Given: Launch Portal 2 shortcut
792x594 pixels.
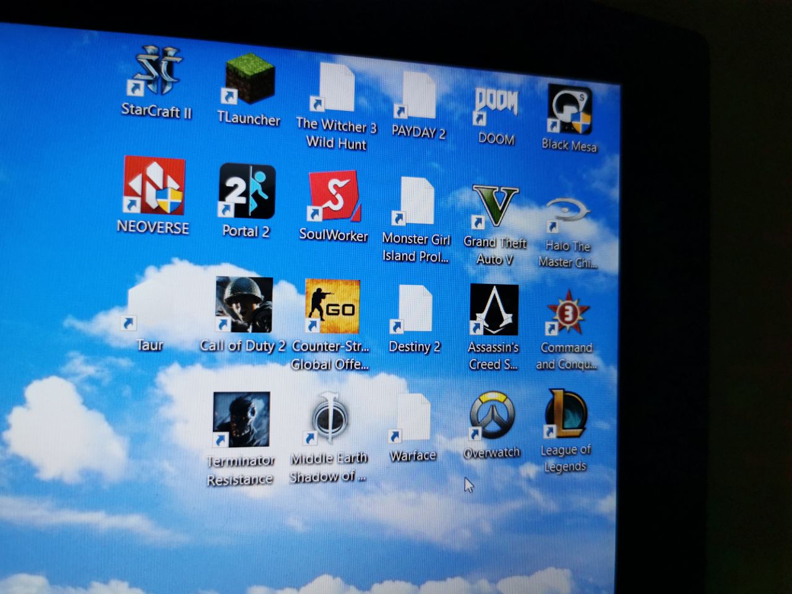Looking at the screenshot, I should coord(247,191).
